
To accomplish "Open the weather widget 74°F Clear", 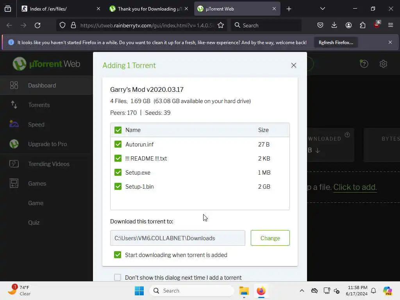I will point(20,290).
